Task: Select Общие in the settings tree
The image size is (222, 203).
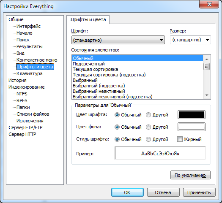Action: (16, 19)
